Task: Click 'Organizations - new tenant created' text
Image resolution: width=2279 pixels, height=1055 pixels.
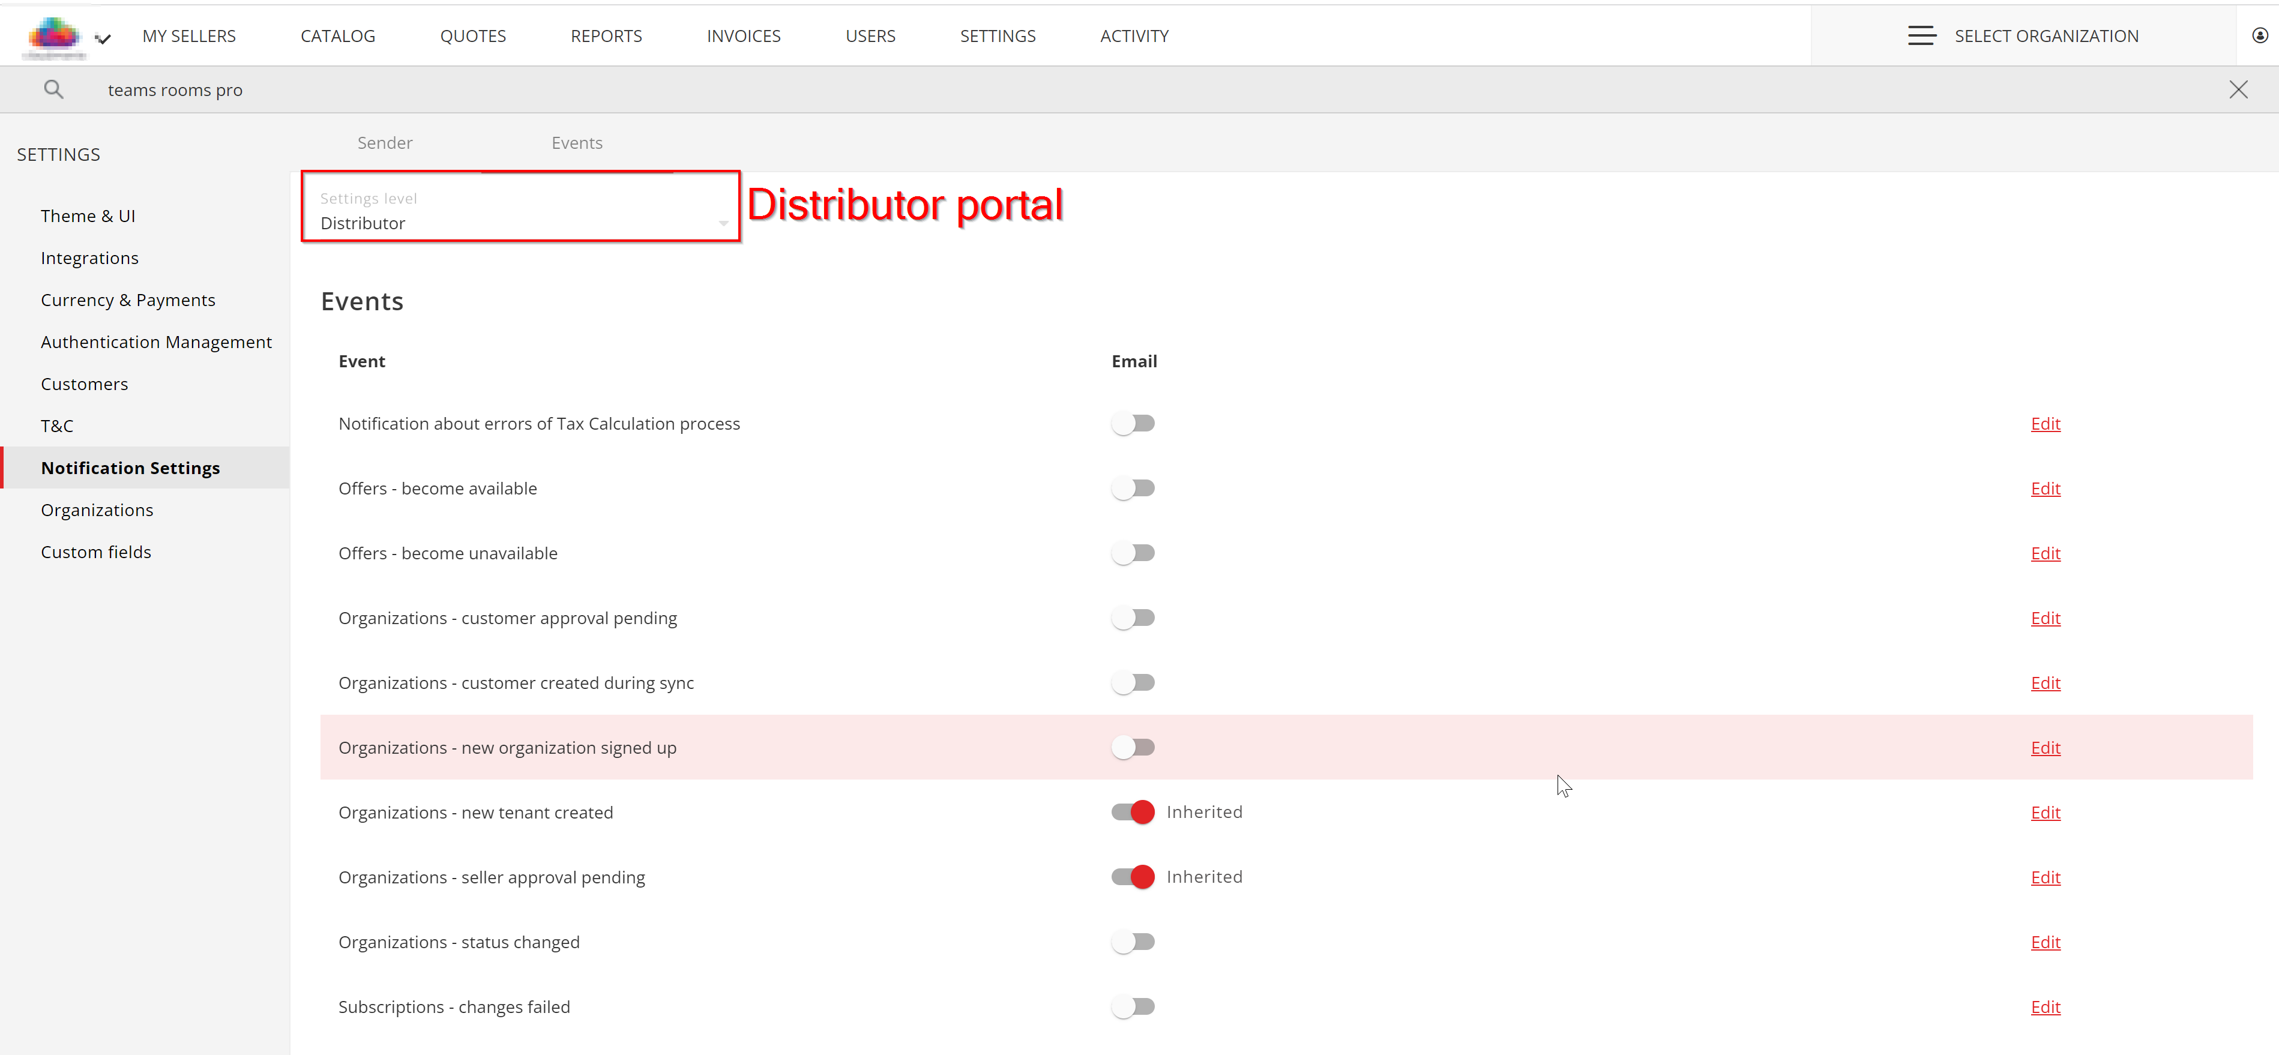Action: pyautogui.click(x=475, y=813)
